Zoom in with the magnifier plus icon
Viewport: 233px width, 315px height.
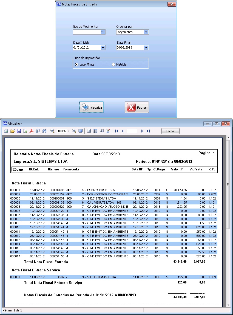(x=53, y=131)
